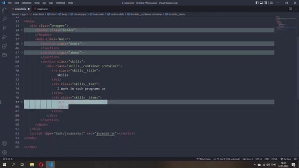The height and width of the screenshot is (168, 299).
Task: Follow the js/main.js link on line 92
Action: tap(106, 133)
